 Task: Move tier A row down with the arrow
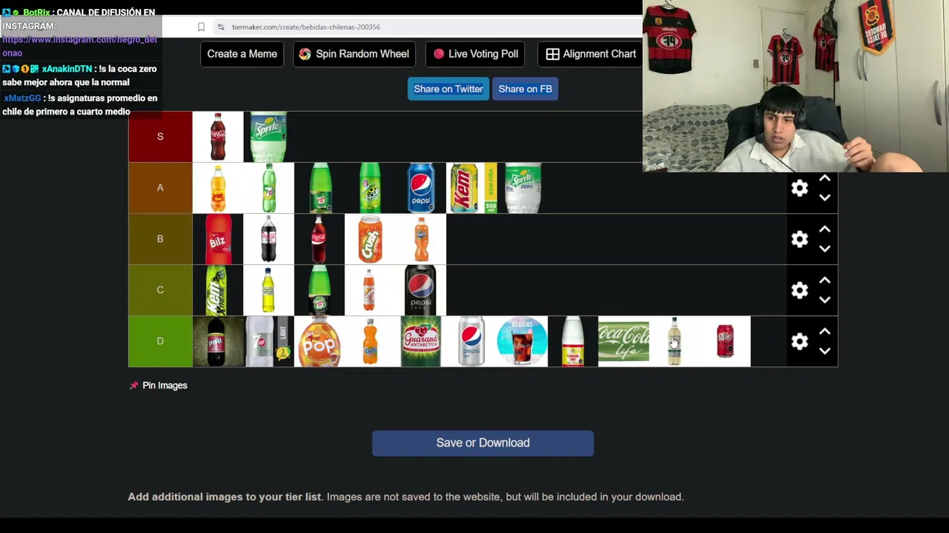[824, 198]
